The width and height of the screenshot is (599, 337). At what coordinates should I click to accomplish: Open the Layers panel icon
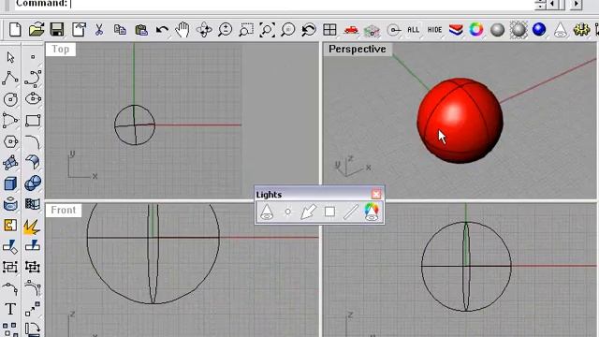pyautogui.click(x=456, y=29)
